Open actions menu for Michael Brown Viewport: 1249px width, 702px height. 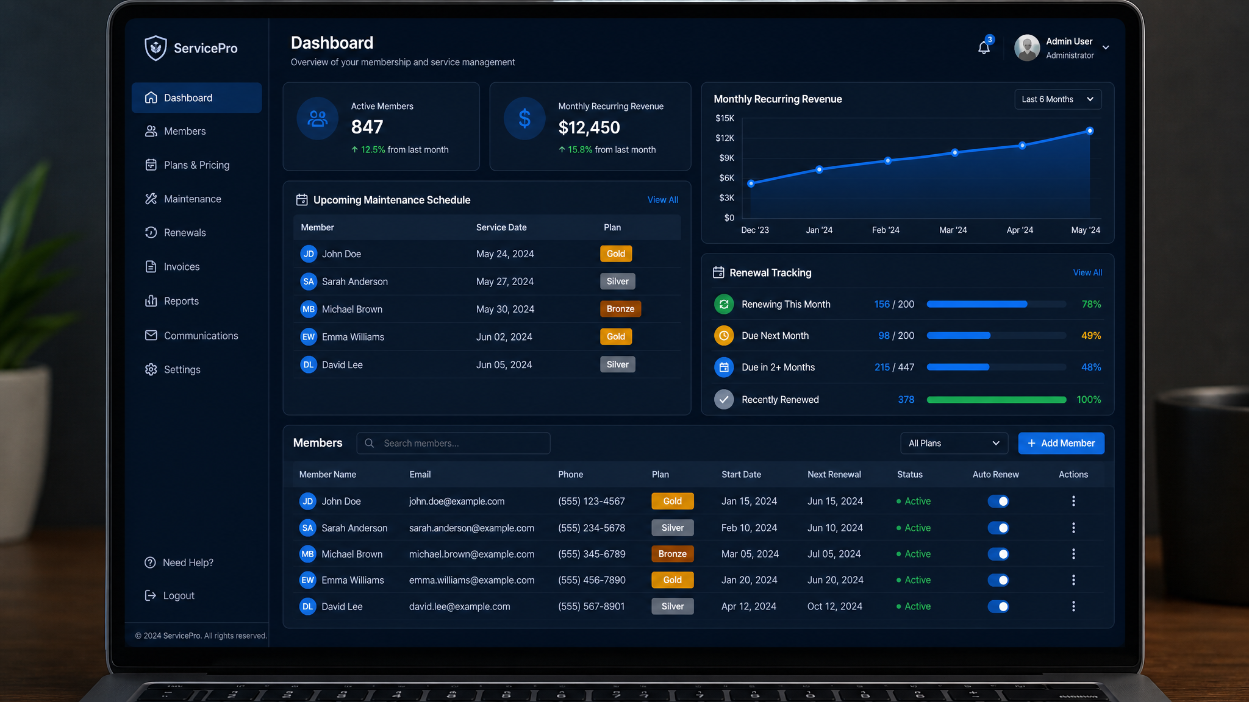click(1073, 554)
